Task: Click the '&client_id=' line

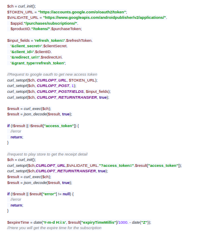Action: pos(31,52)
